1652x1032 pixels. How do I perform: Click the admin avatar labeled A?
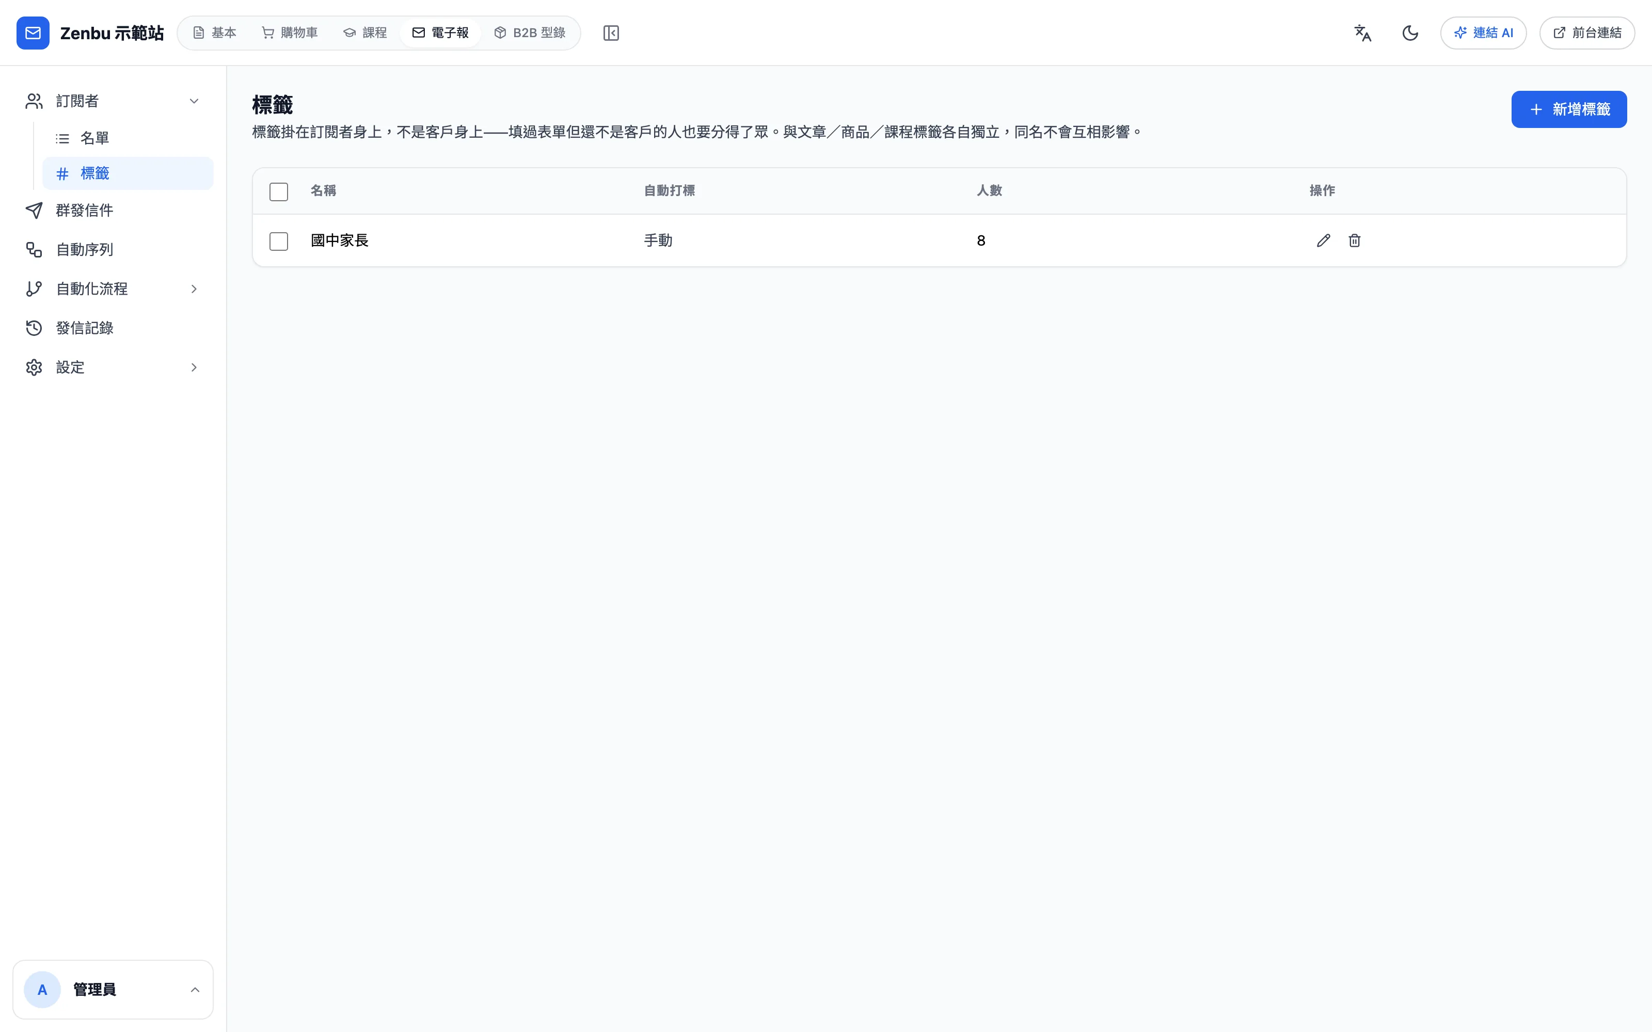42,990
